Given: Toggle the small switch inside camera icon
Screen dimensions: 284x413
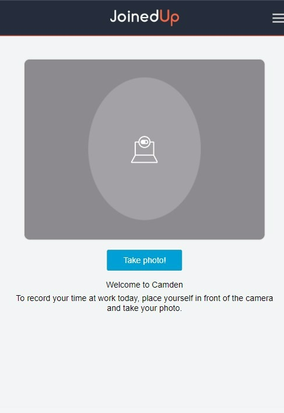Looking at the screenshot, I should click(x=144, y=142).
